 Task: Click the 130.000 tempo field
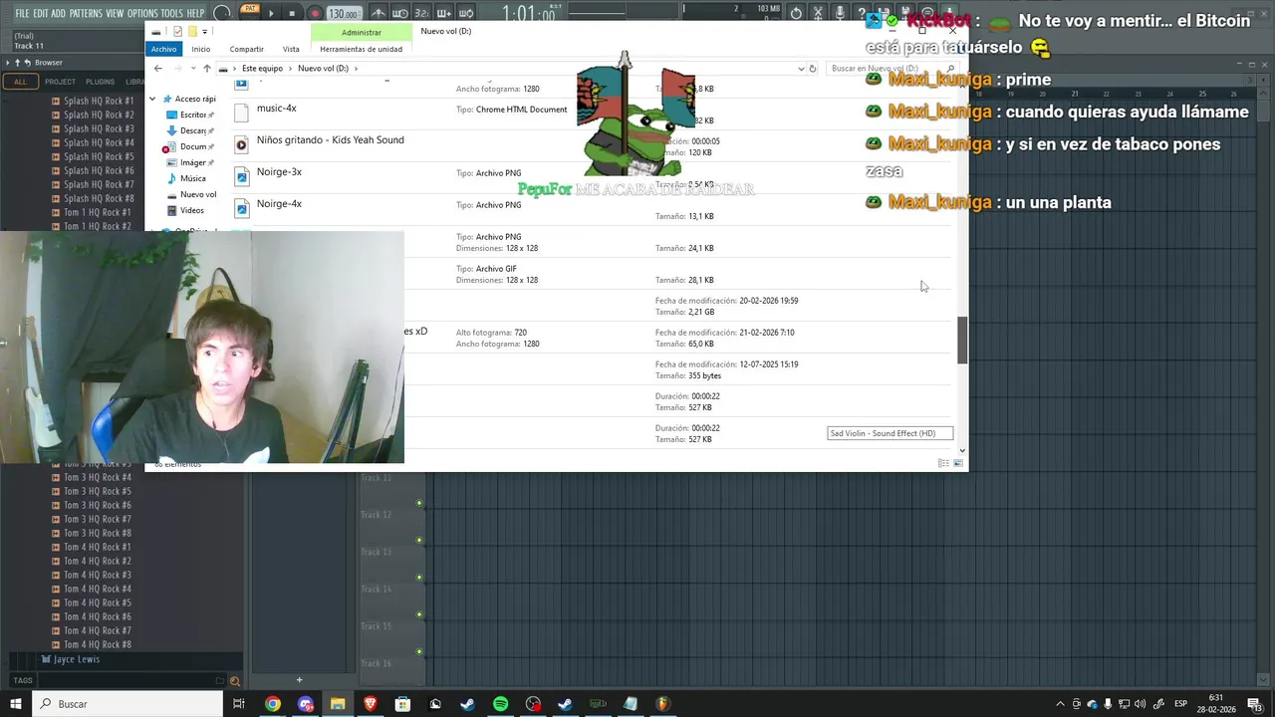344,13
